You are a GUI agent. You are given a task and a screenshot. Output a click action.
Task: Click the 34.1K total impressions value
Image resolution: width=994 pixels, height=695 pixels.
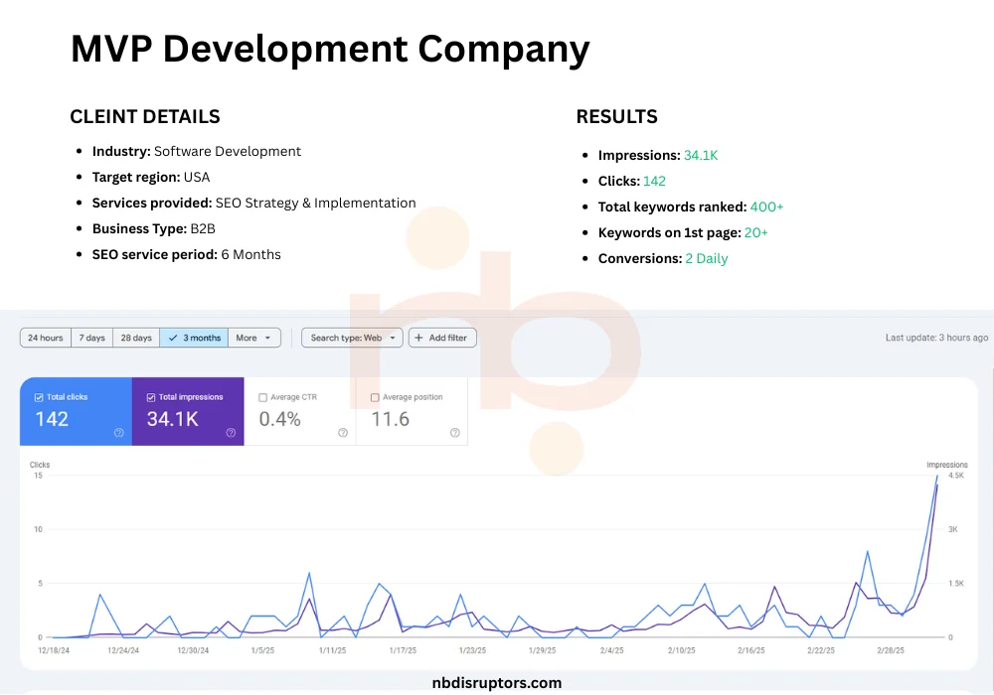pos(173,419)
